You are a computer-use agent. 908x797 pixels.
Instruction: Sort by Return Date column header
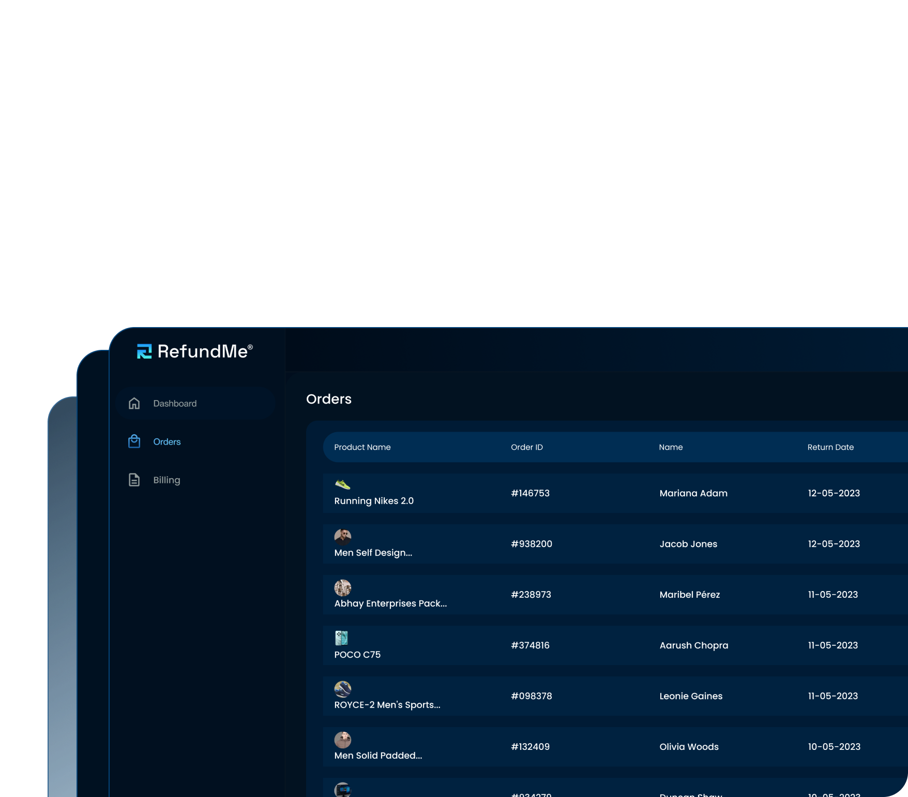click(830, 447)
